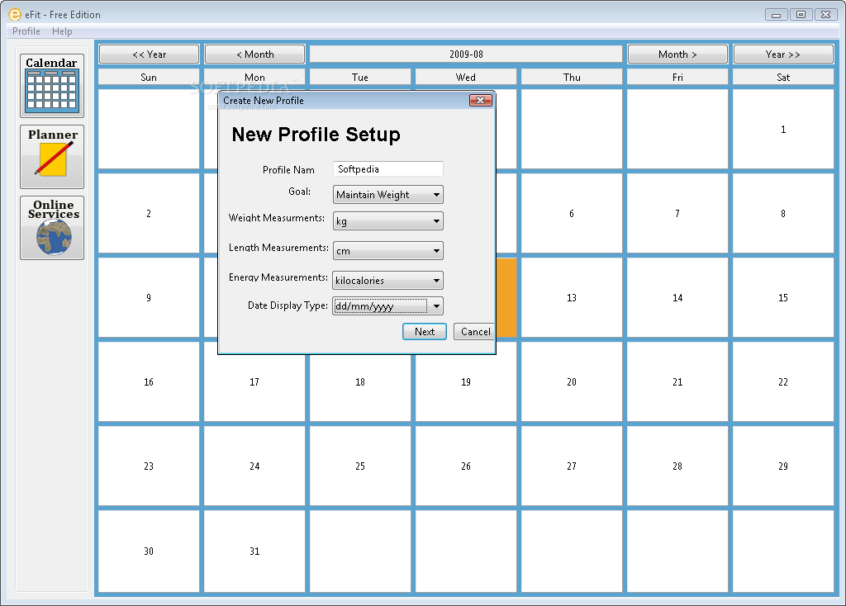Open the Online Services globe icon

(x=52, y=228)
